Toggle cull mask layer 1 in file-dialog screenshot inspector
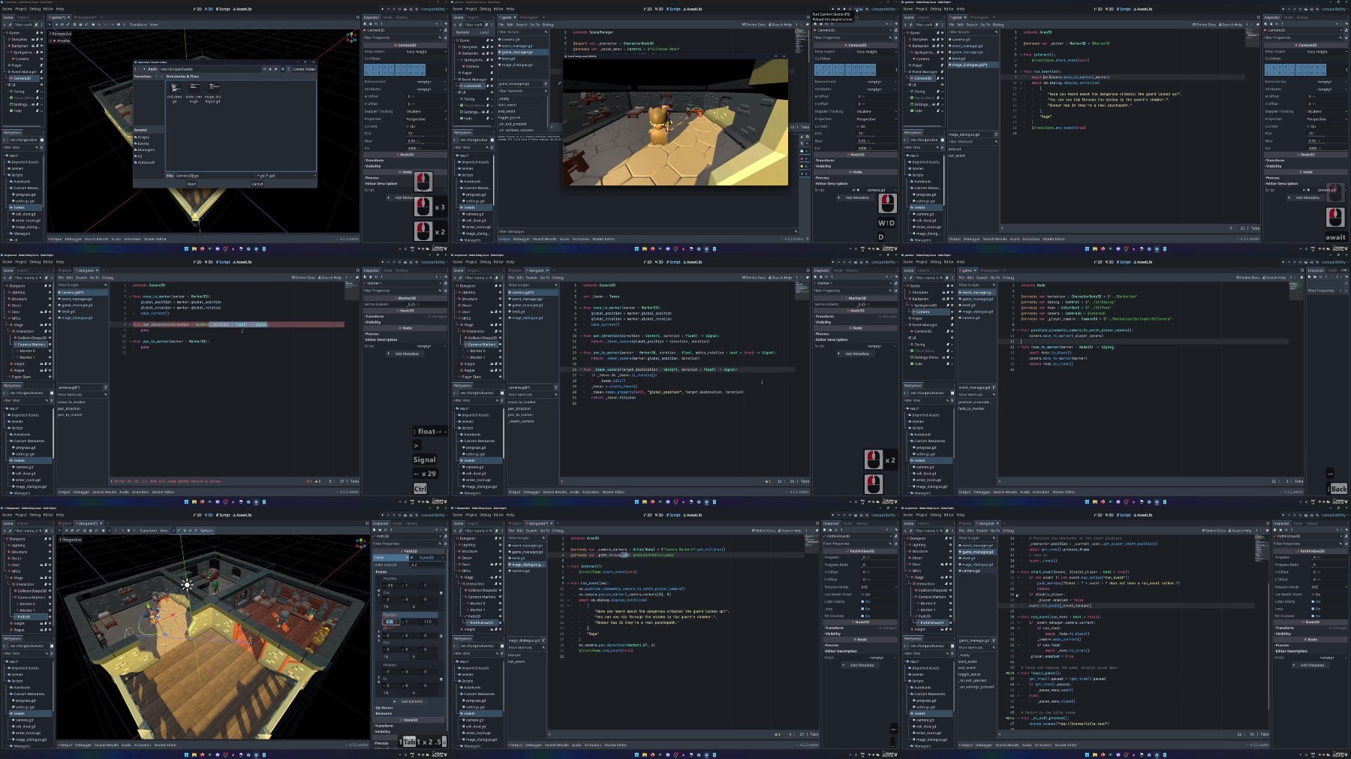The height and width of the screenshot is (759, 1351). [x=366, y=67]
